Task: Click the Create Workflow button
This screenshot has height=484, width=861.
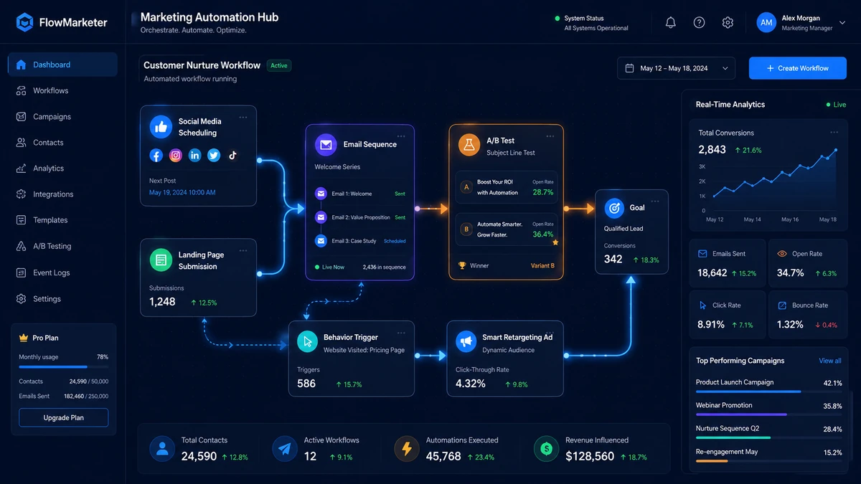Action: coord(797,68)
